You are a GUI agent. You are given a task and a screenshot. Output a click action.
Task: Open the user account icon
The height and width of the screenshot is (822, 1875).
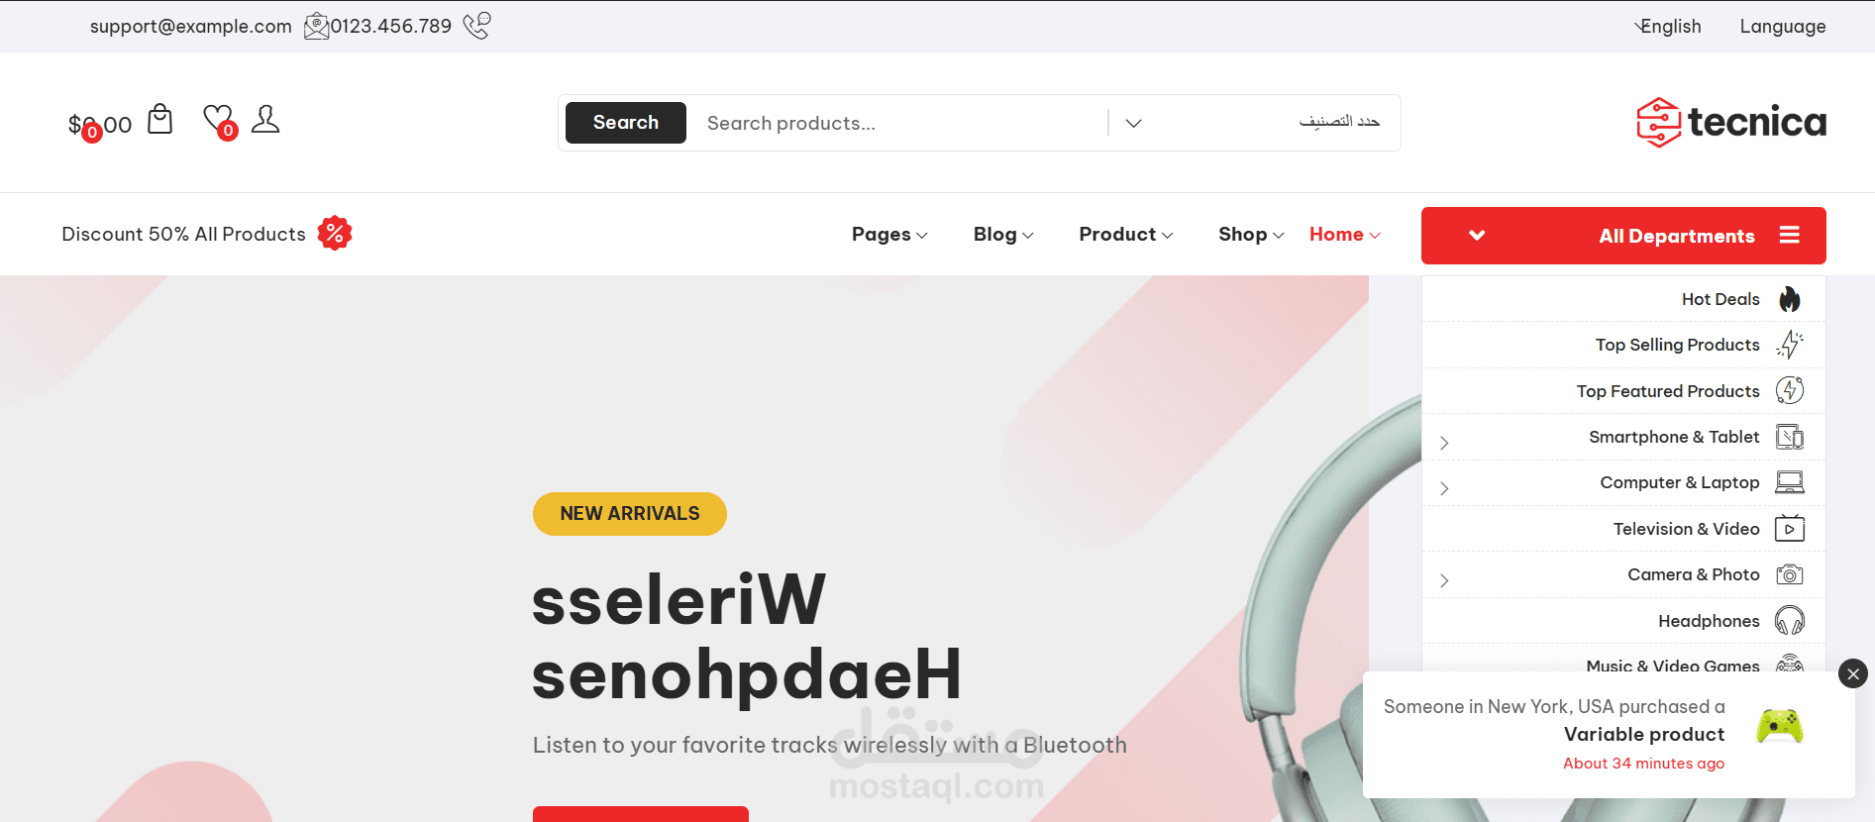pyautogui.click(x=265, y=119)
